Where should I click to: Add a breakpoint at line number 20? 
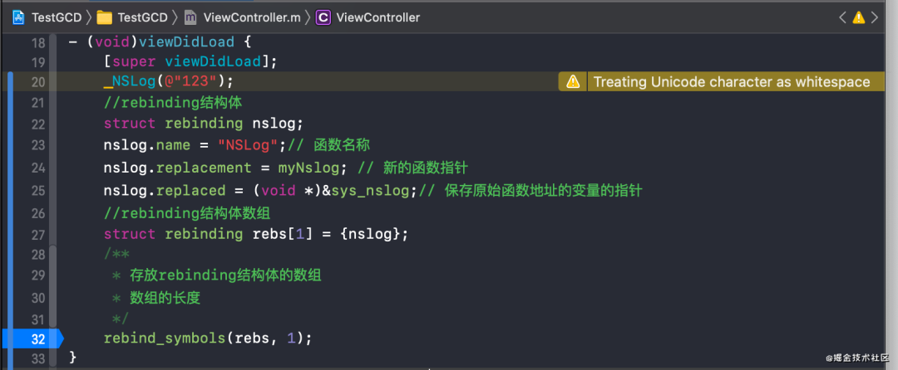(x=37, y=81)
